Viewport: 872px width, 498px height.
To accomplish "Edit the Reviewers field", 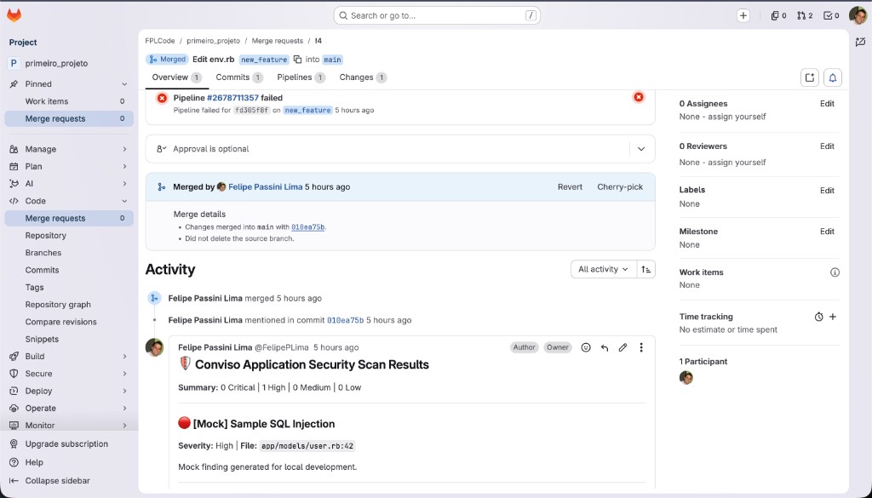I will (827, 146).
